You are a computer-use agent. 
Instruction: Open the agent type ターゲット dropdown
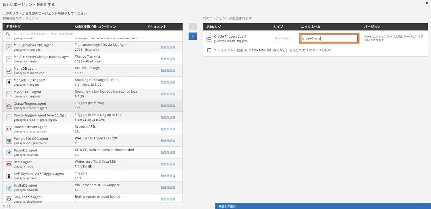[x=284, y=38]
